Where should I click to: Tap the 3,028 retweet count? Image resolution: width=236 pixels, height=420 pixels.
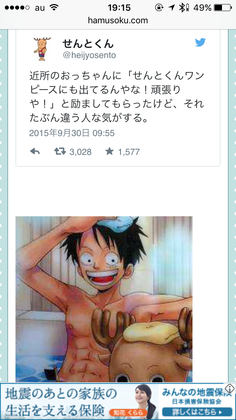(x=80, y=152)
